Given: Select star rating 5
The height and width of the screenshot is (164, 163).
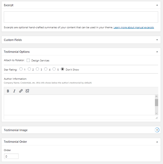Looking at the screenshot, I should tap(54, 69).
